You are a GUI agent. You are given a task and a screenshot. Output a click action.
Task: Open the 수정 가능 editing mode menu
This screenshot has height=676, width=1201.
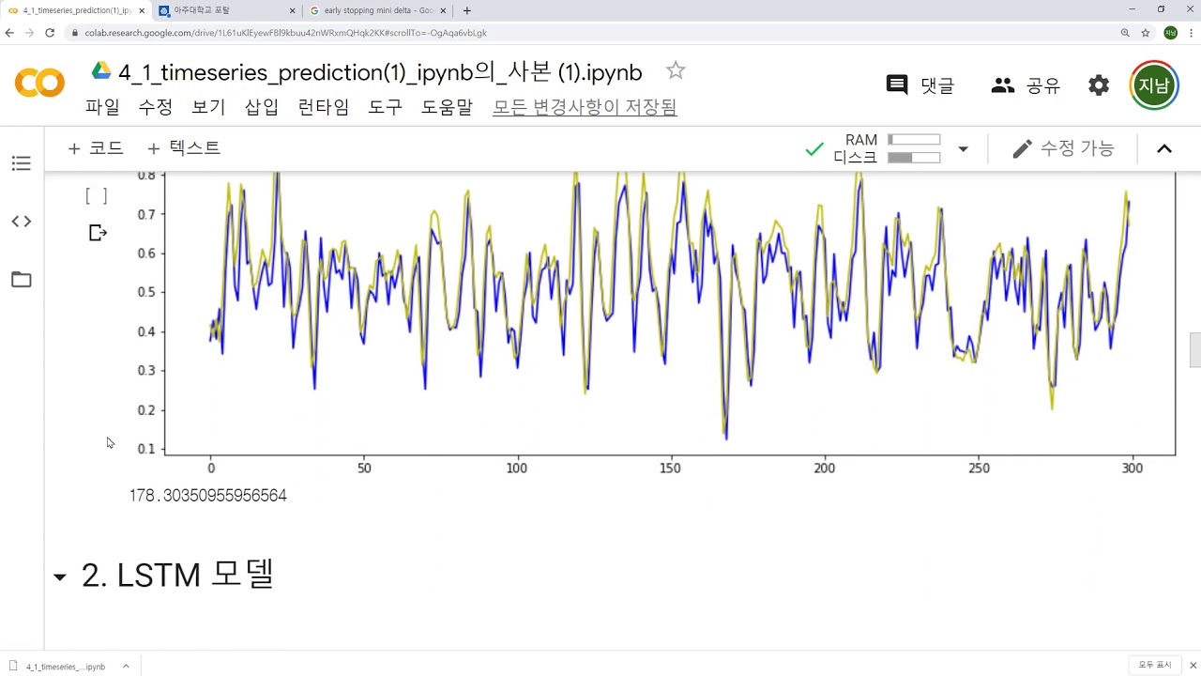pyautogui.click(x=1063, y=148)
